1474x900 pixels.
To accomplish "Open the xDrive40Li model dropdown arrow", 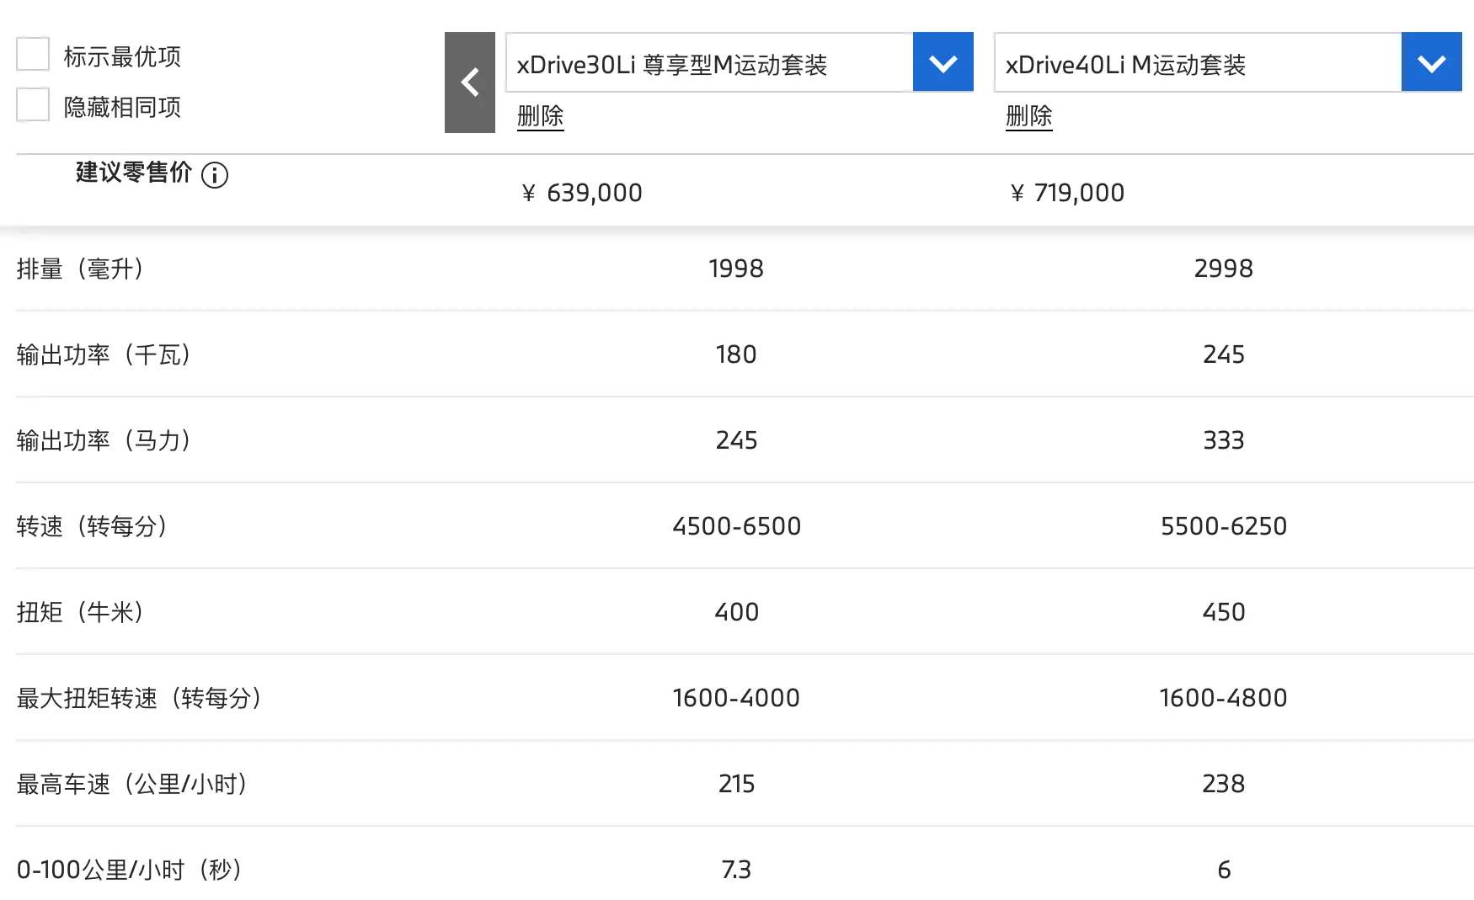I will 1432,62.
